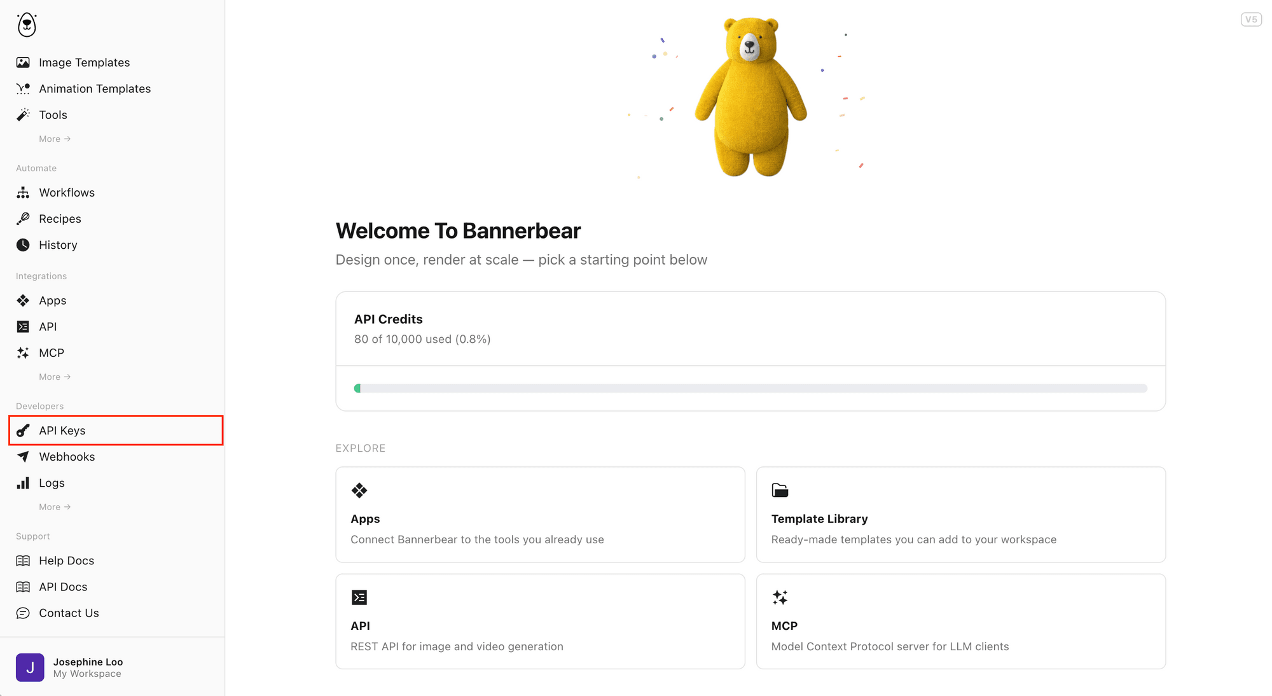Expand More under Logs in Developers
This screenshot has height=696, width=1272.
point(55,507)
